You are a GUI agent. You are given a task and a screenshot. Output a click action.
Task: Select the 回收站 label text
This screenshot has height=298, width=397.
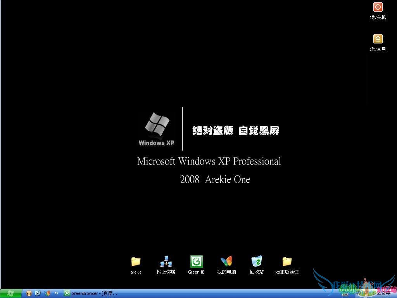click(257, 272)
